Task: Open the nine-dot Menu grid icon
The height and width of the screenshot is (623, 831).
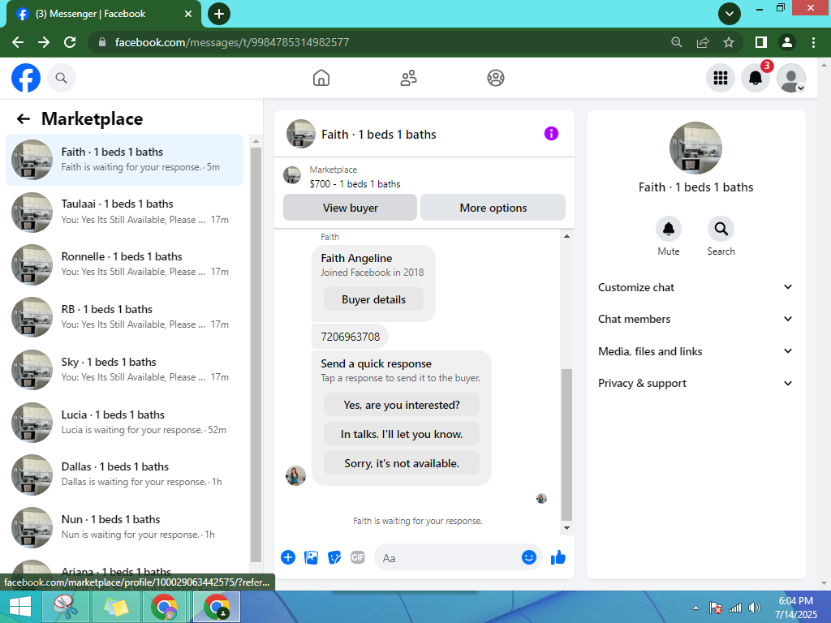Action: 721,79
